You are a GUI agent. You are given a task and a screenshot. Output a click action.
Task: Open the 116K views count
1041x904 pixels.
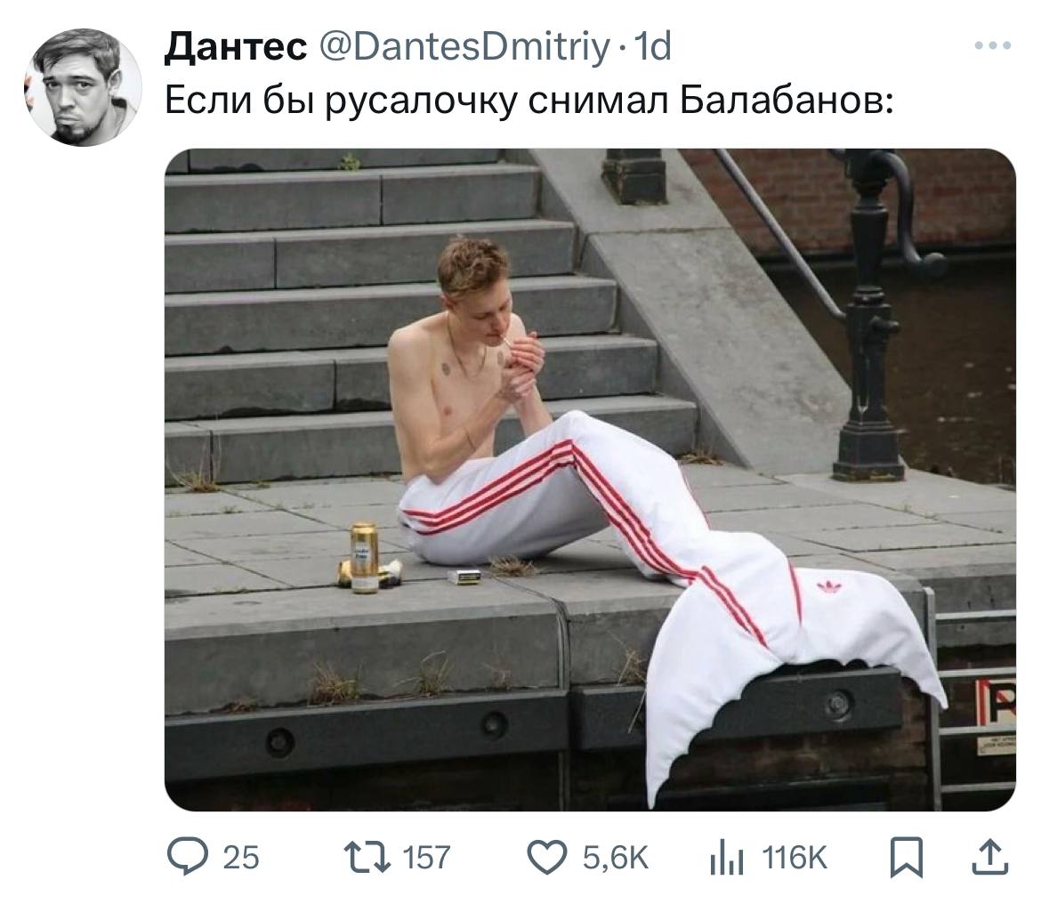[794, 858]
